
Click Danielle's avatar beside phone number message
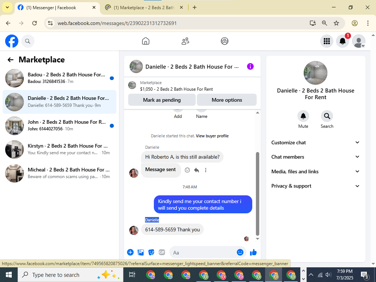pyautogui.click(x=134, y=230)
